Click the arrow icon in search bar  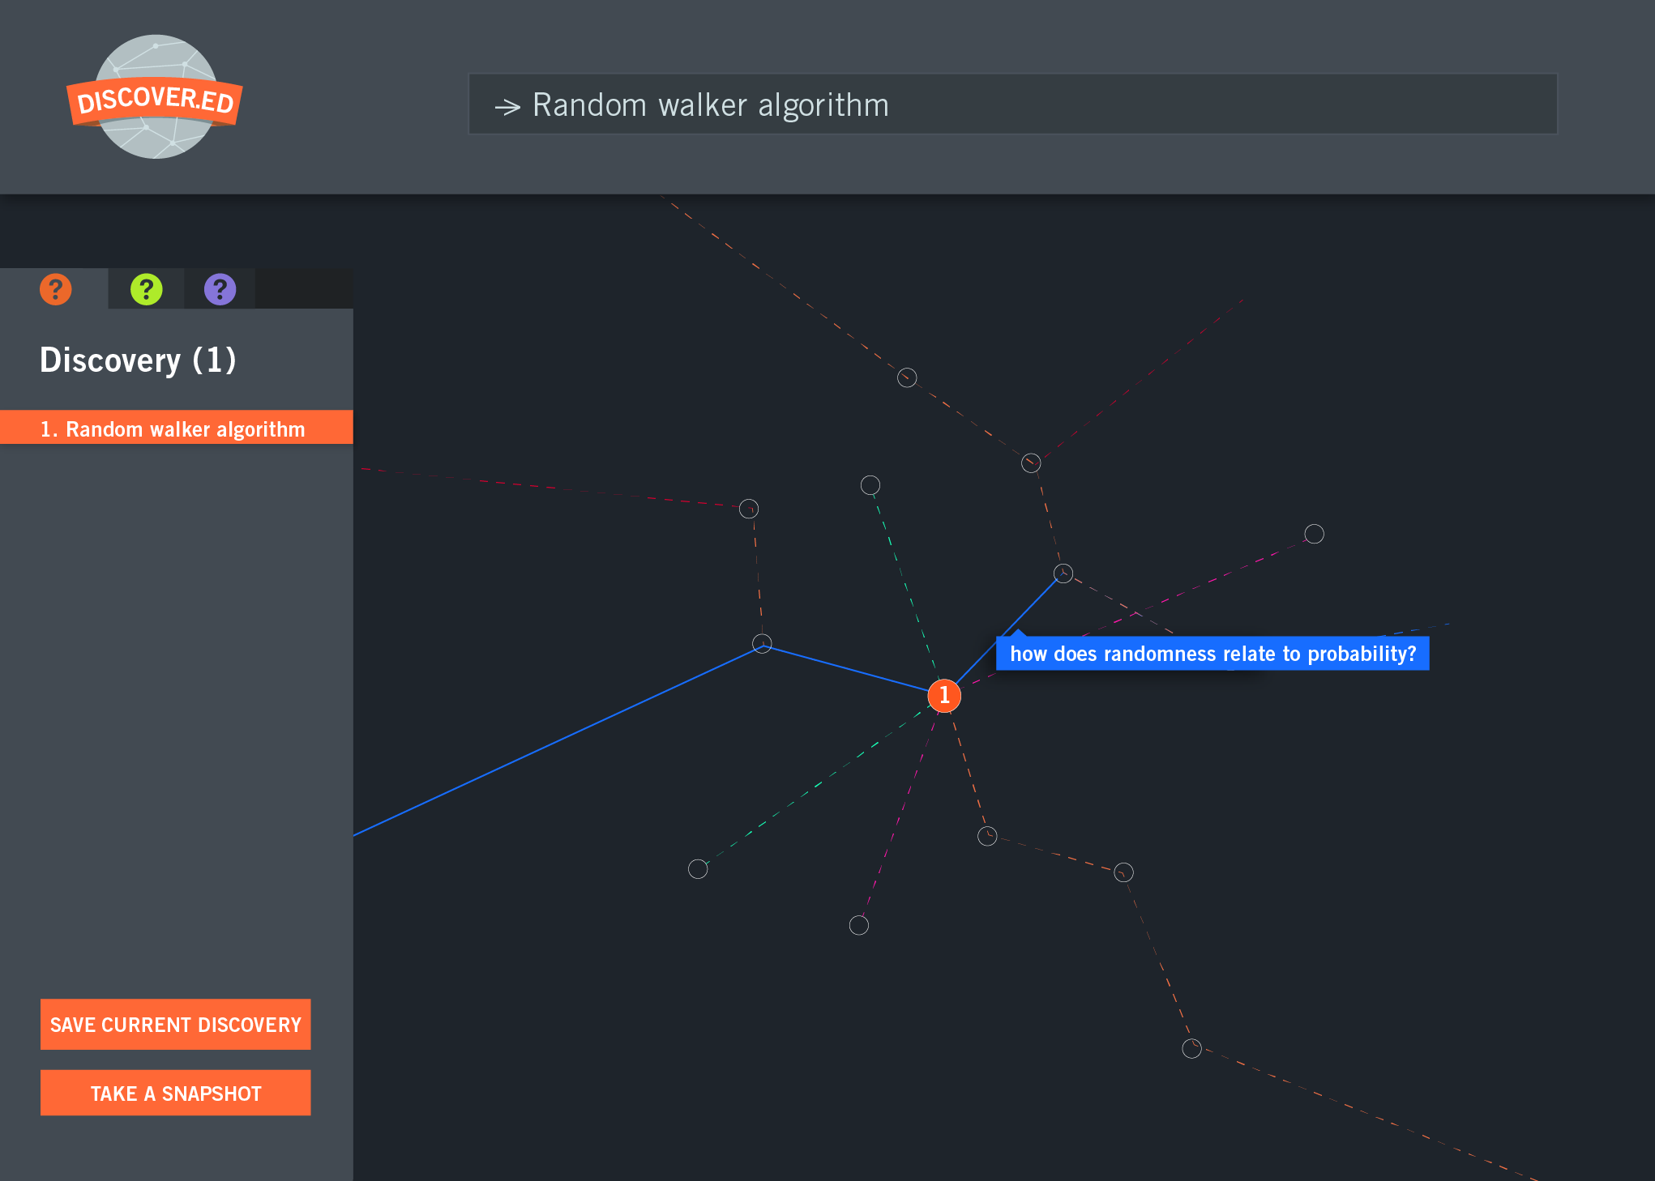coord(507,107)
